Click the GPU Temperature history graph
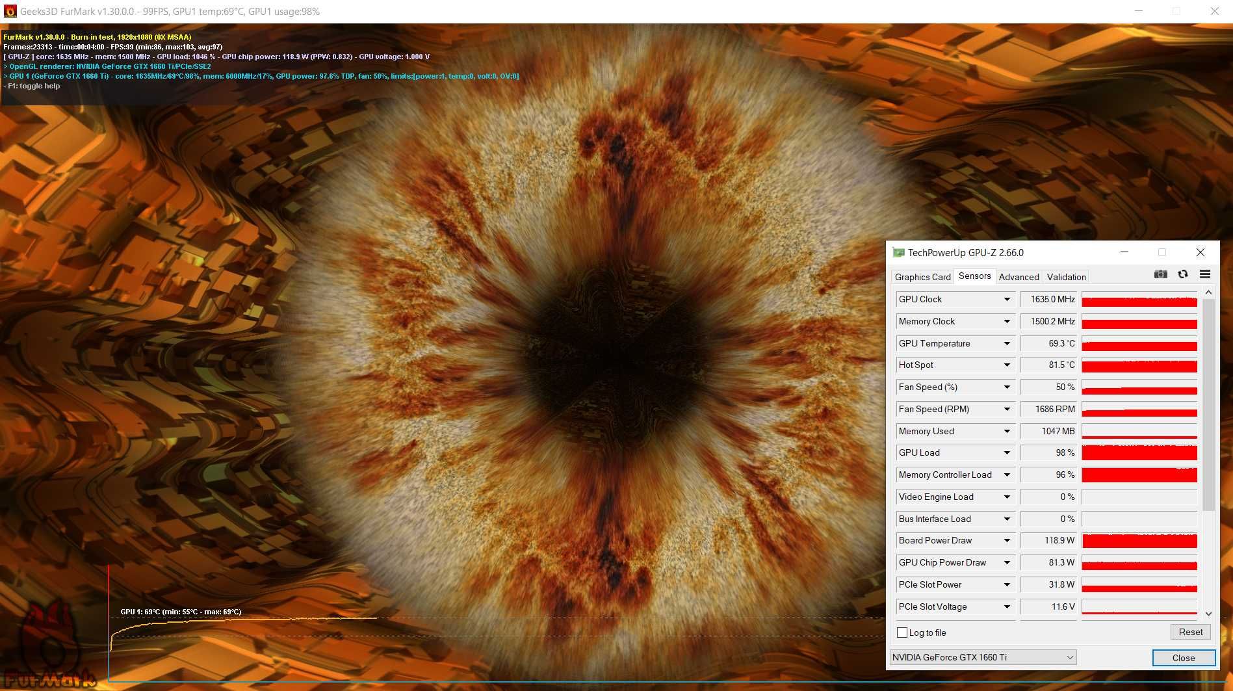Screen dimensions: 1233x691 click(1139, 343)
